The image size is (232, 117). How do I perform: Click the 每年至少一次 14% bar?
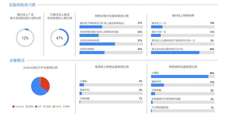tap(183, 27)
